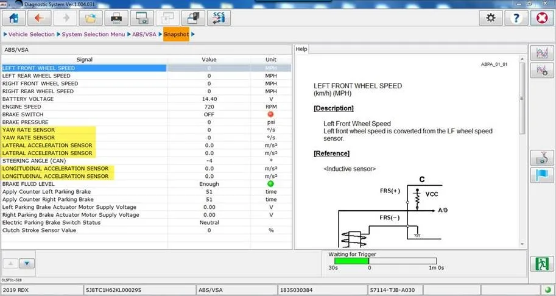Viewport: 556px width, 296px height.
Task: Select Apply Counter Right Parking Brake row
Action: [146, 200]
